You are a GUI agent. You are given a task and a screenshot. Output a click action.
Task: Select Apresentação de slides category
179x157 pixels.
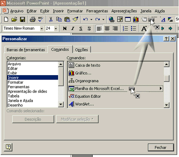[x=33, y=91]
